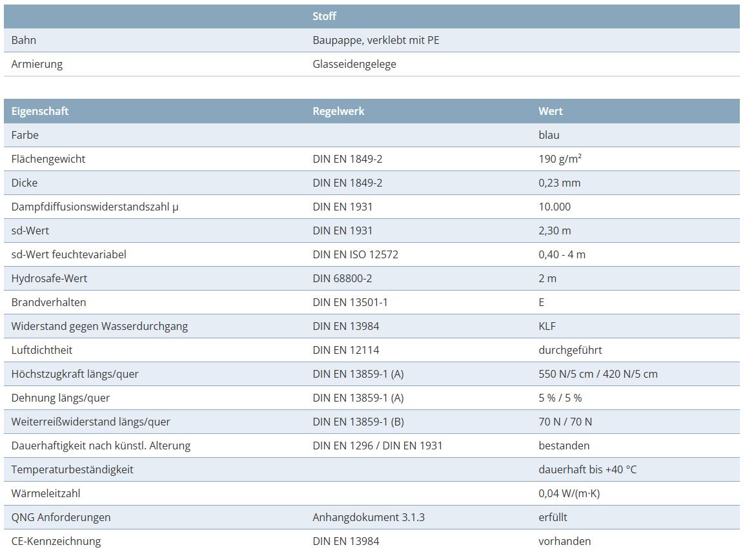
Task: Click 'dauerhaft bis +40 °C' value
Action: [587, 469]
